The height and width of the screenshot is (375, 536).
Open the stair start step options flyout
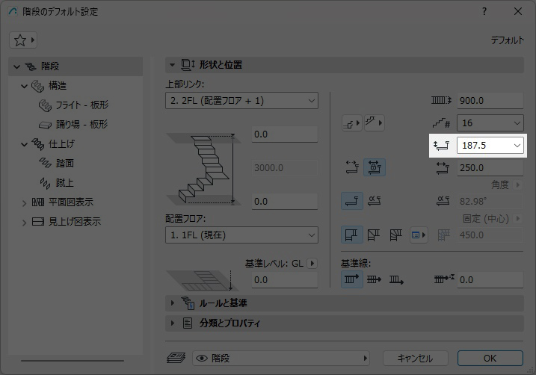coord(351,123)
